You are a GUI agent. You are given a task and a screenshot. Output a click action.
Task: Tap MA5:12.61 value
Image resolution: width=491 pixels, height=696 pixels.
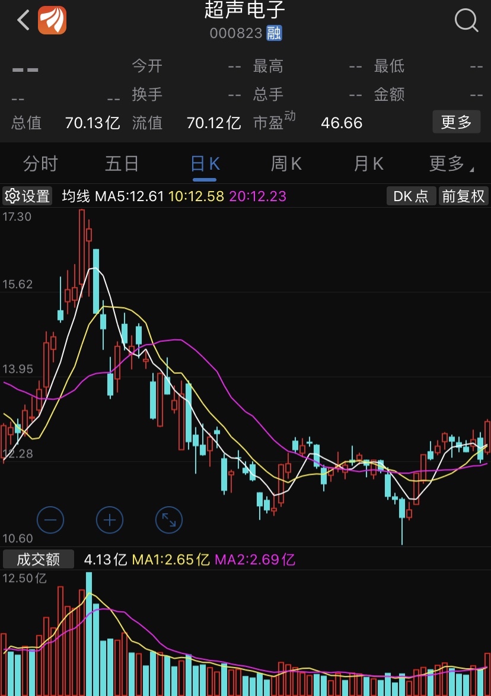[129, 196]
